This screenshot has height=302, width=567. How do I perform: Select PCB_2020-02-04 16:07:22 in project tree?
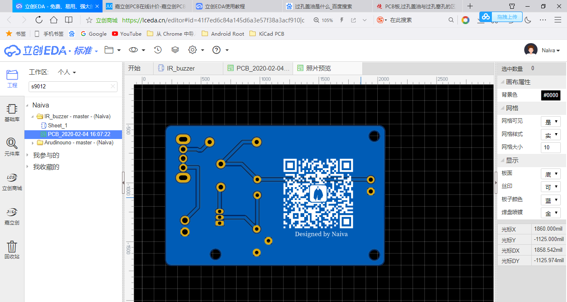[76, 134]
